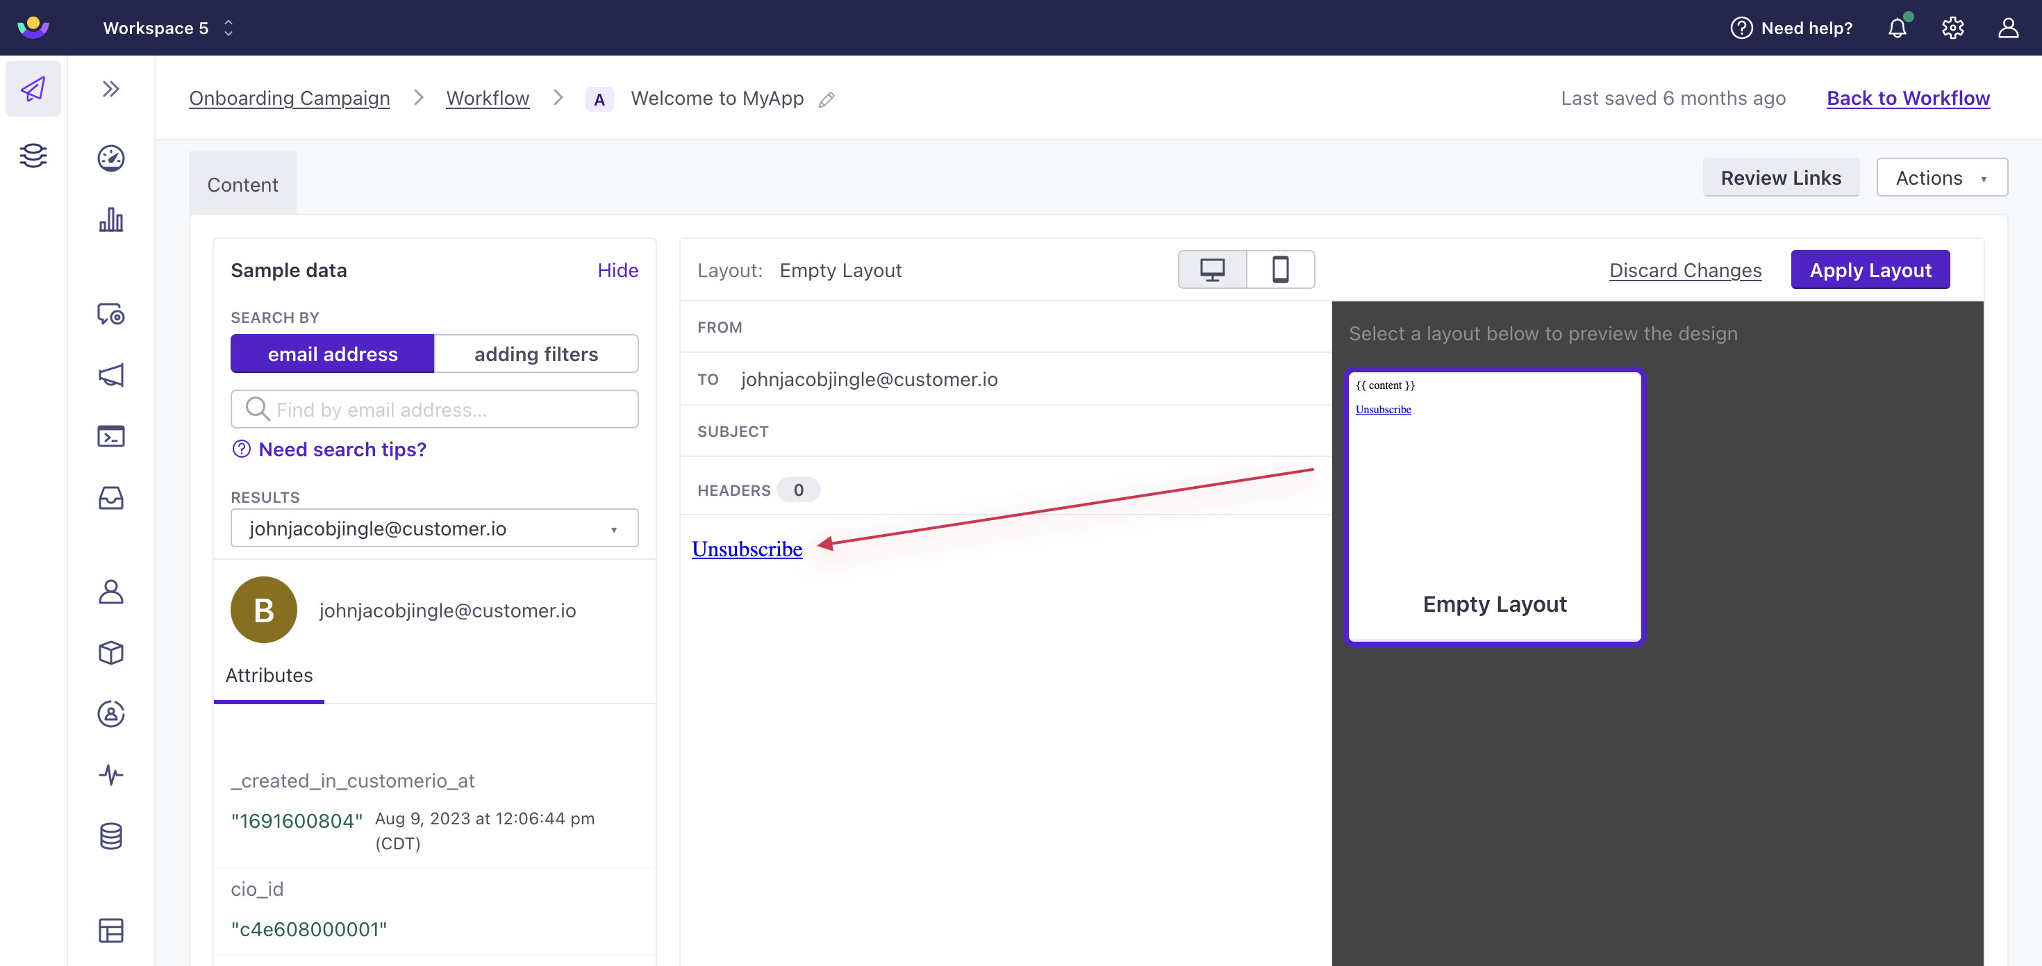Open the people/contacts icon in sidebar
2042x966 pixels.
pos(110,590)
